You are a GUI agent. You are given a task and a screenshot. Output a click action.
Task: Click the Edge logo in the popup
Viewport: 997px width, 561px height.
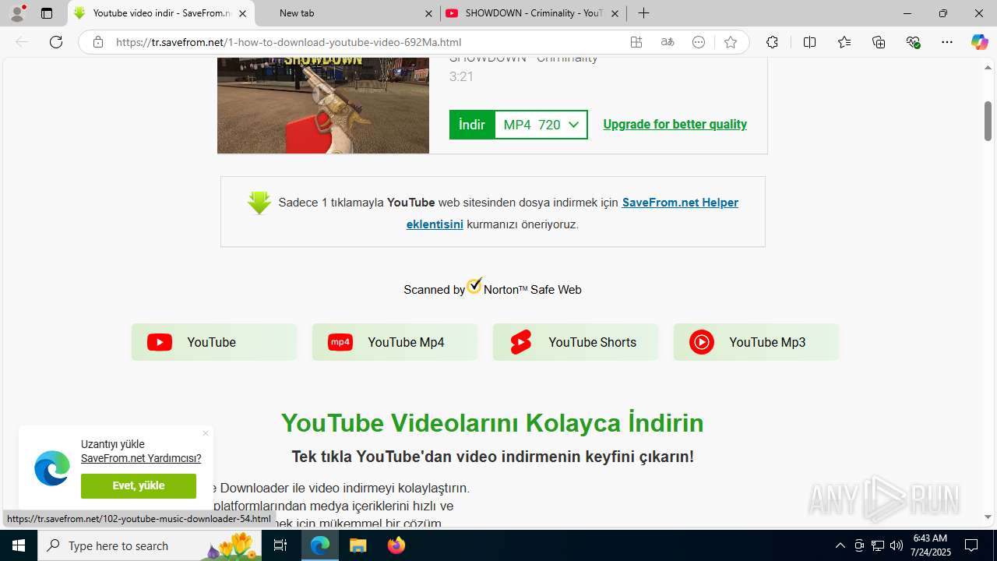[x=52, y=468]
